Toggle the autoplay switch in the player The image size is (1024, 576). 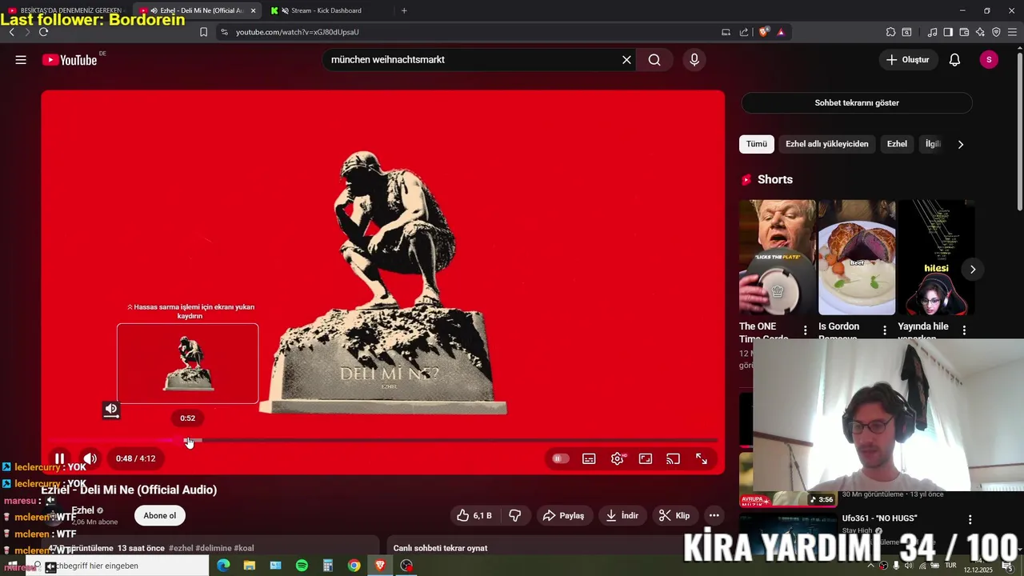point(560,458)
